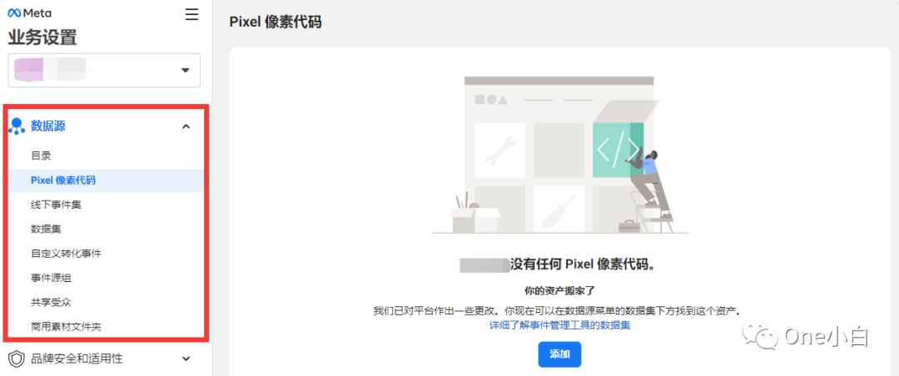Screen dimensions: 899x376
Task: Click the 业务设置 heading
Action: pyautogui.click(x=42, y=37)
